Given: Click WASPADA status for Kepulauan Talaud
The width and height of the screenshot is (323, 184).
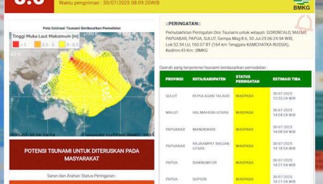Looking at the screenshot, I should pyautogui.click(x=245, y=96).
